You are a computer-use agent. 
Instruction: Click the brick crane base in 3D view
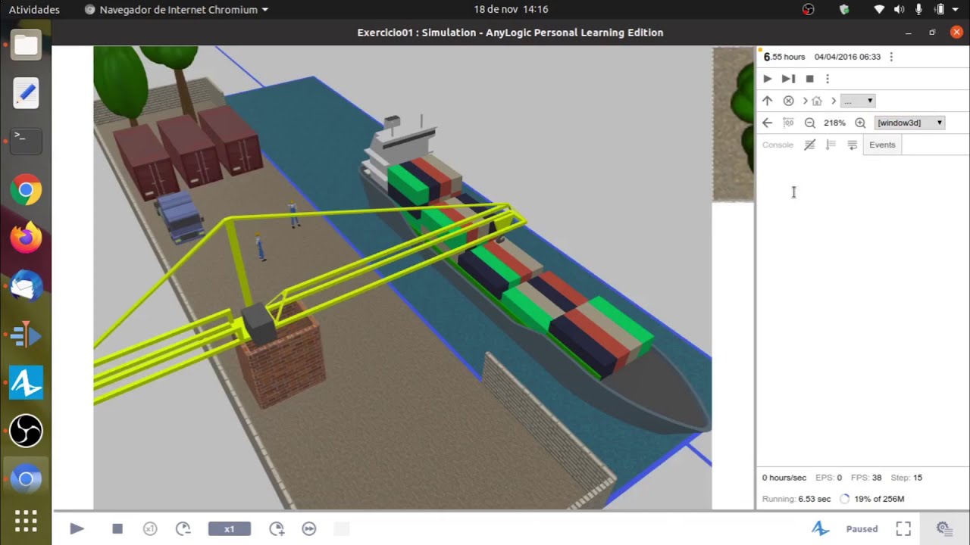pos(282,356)
